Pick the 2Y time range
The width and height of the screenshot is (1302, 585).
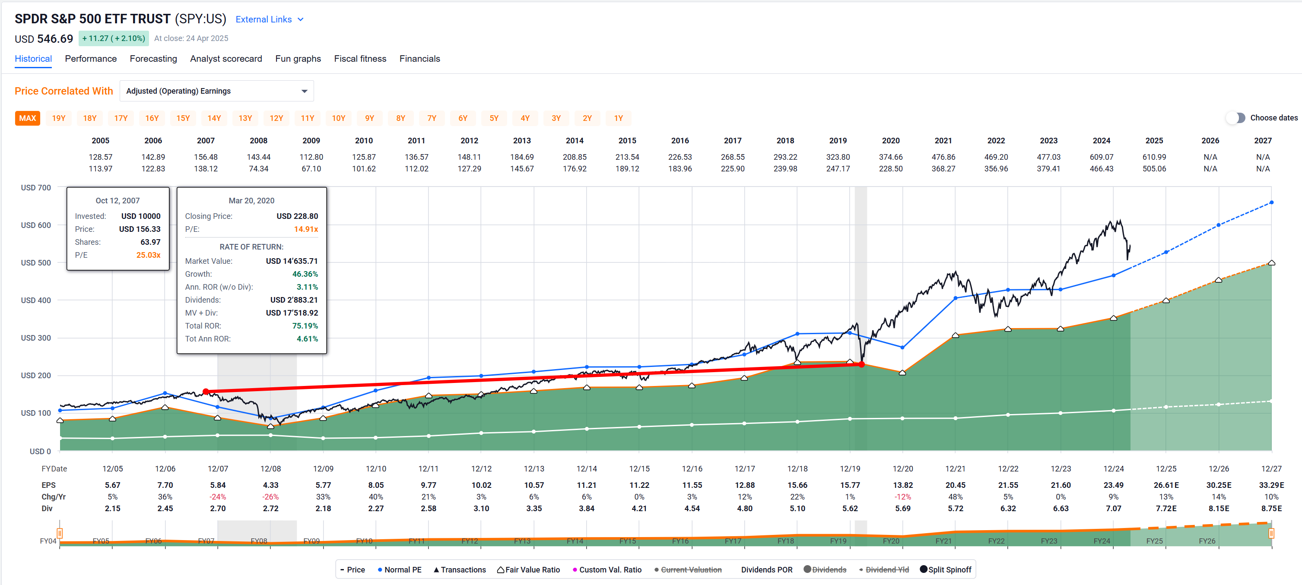click(587, 118)
